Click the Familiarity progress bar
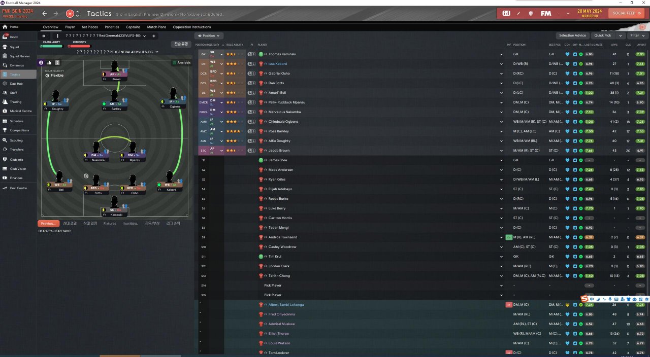 coord(51,46)
